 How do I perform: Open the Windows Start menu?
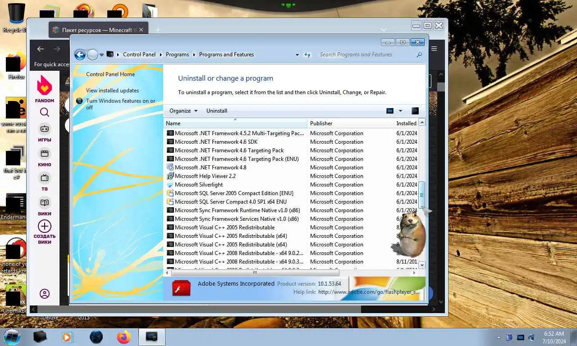pos(12,337)
